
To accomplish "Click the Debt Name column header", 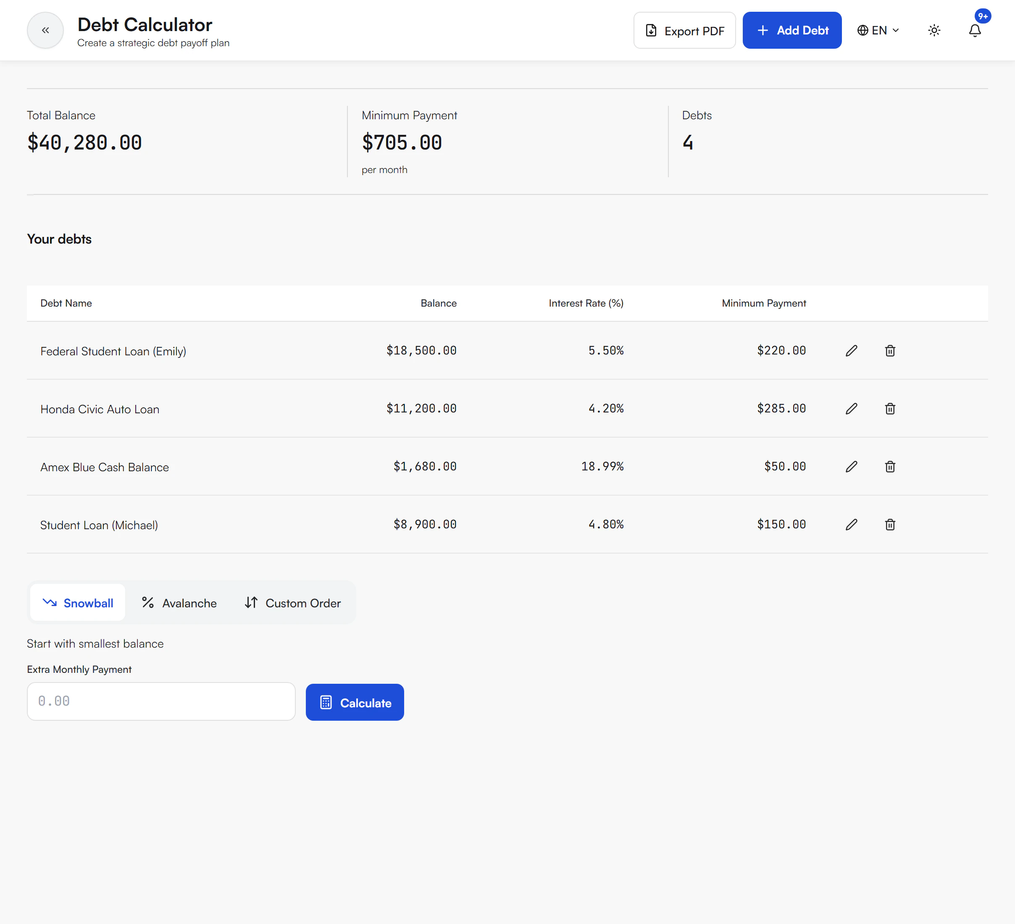I will coord(66,303).
